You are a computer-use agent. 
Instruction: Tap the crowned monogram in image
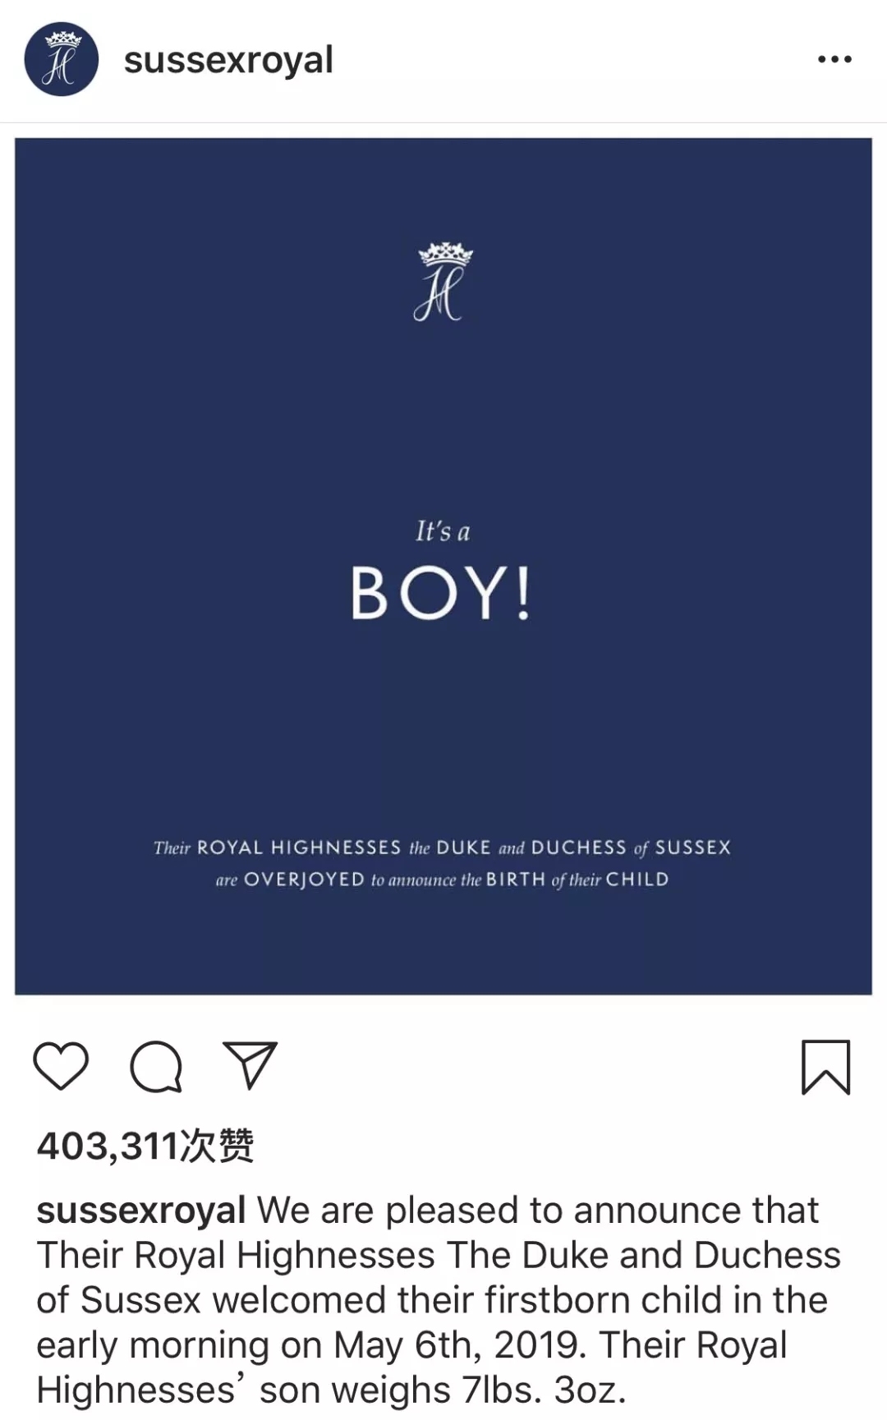tap(443, 281)
